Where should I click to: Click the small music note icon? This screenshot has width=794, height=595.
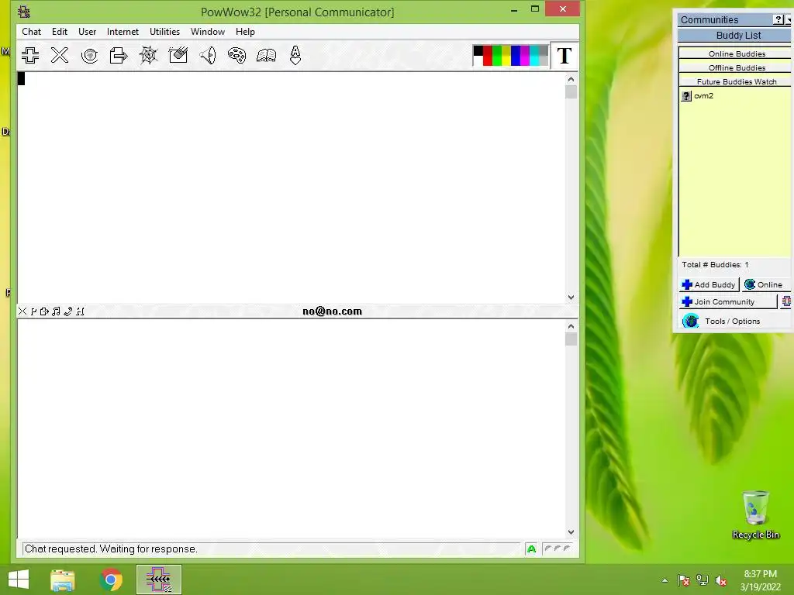(x=56, y=311)
